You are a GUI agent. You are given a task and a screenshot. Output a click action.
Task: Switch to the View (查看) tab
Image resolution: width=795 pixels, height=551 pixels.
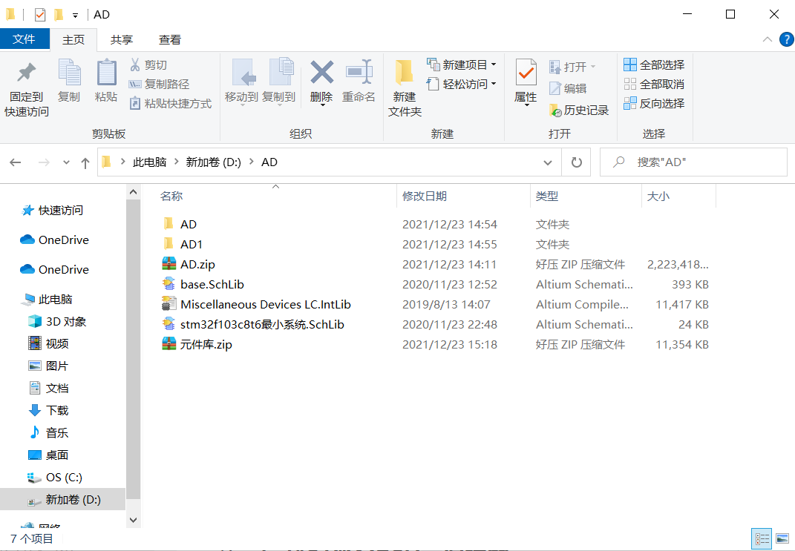tap(170, 39)
